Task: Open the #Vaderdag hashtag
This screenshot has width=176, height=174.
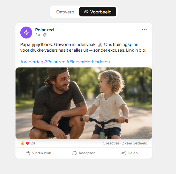Action: click(32, 62)
